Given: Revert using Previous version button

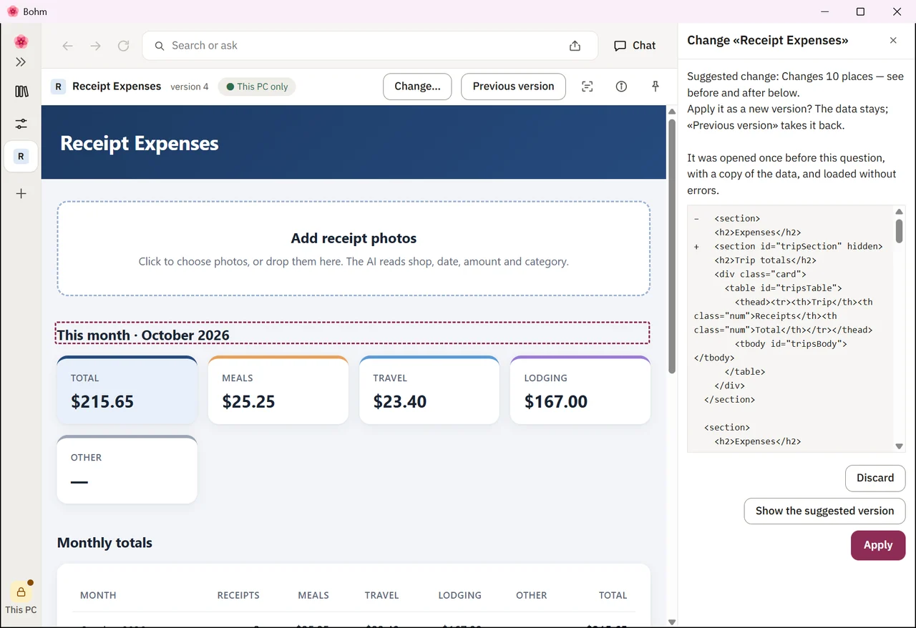Looking at the screenshot, I should point(513,87).
